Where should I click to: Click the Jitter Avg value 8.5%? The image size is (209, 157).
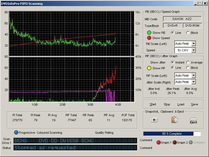click(x=190, y=93)
